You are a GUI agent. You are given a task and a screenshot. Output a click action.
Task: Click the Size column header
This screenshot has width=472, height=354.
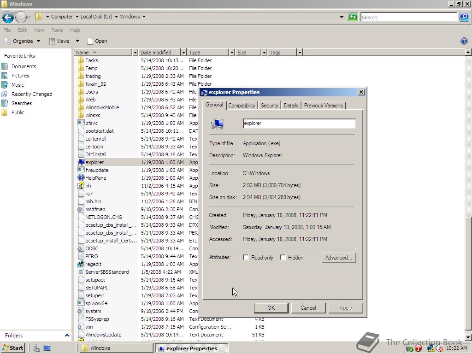coord(248,53)
